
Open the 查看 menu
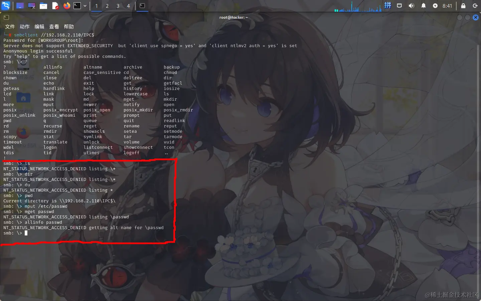tap(54, 26)
